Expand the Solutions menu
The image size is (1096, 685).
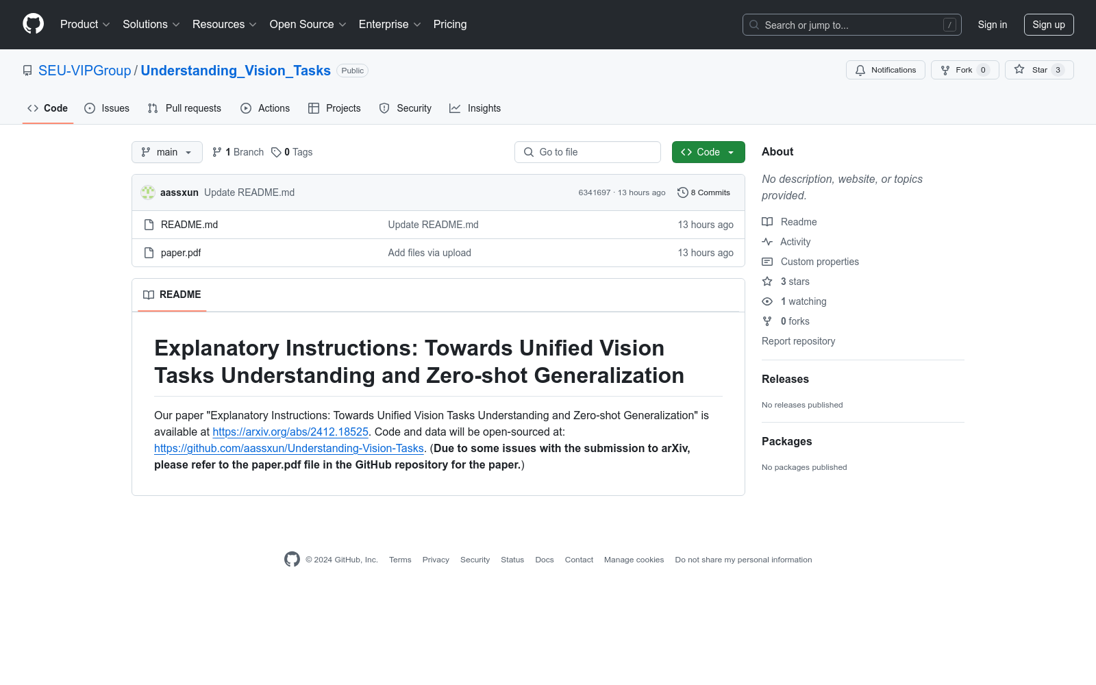[x=151, y=25]
